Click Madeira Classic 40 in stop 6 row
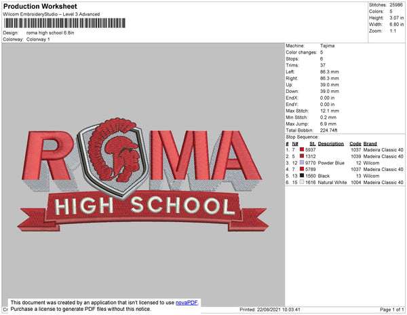The height and width of the screenshot is (315, 407). pos(383,183)
